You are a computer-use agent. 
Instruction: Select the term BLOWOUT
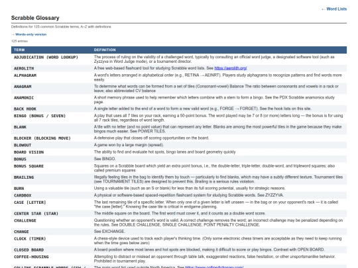[23, 145]
